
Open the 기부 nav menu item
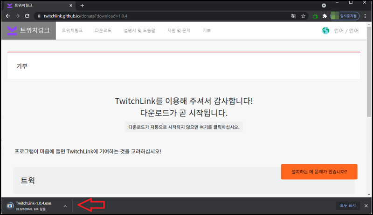click(207, 30)
